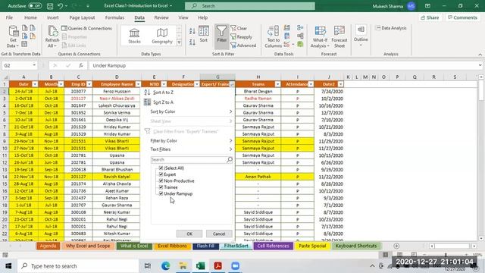Select cell with Feroz Hussain
This screenshot has height=273, width=485.
(x=117, y=91)
